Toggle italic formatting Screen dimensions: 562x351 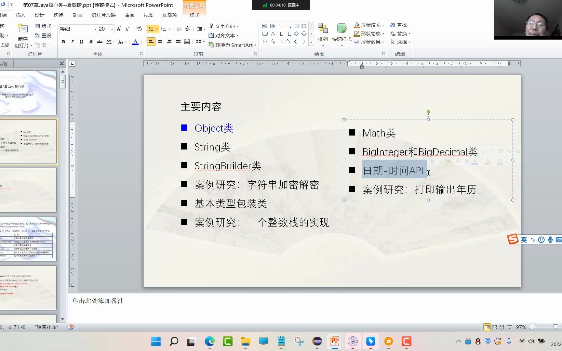72,42
